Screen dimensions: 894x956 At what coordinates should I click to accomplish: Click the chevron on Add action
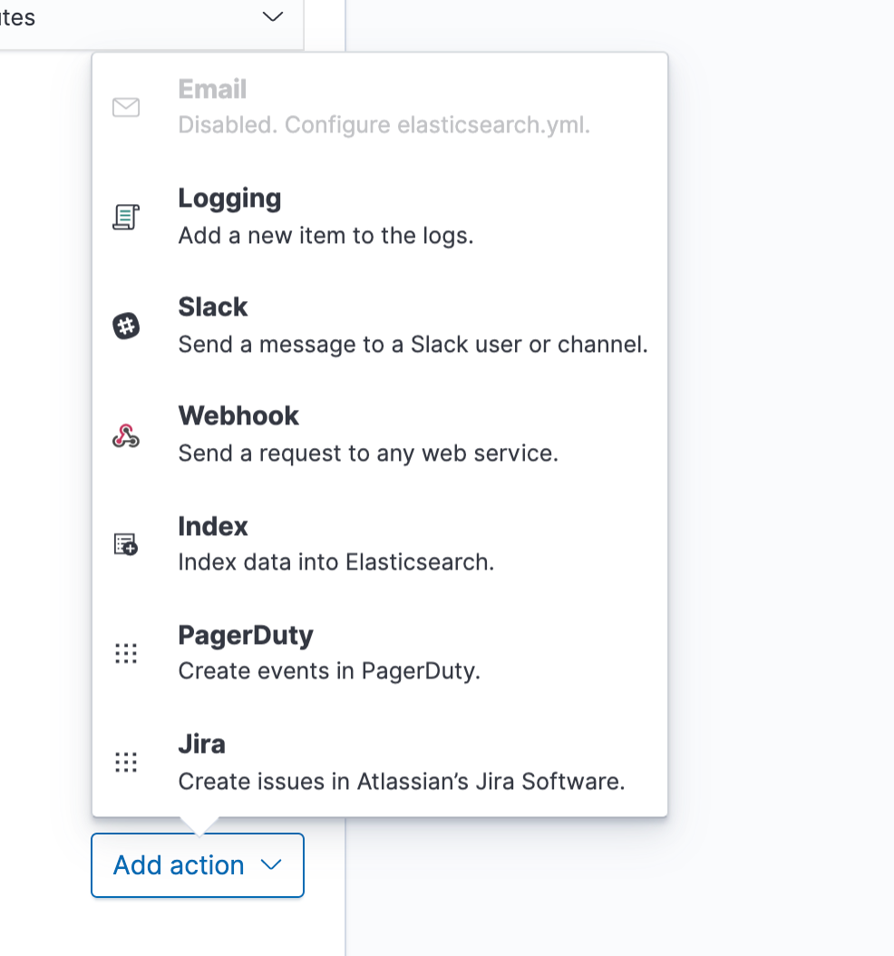271,865
